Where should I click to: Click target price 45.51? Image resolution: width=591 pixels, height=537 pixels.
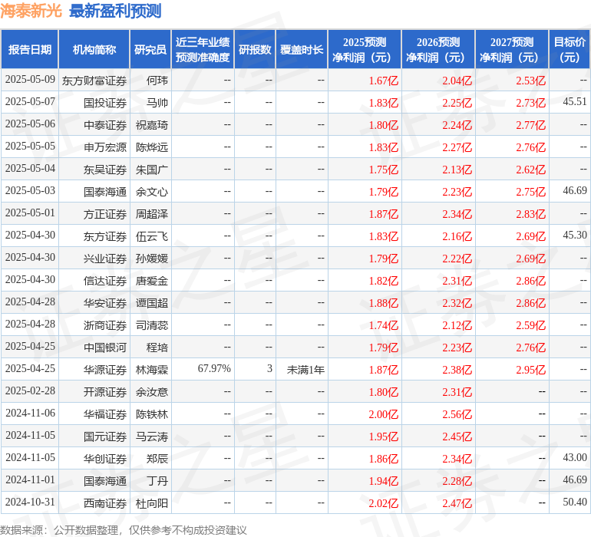point(575,101)
